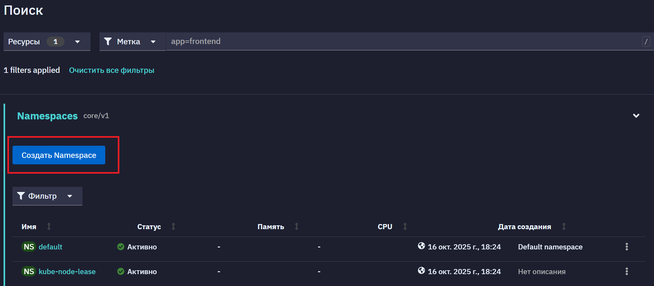This screenshot has height=286, width=654.
Task: Open the Namespaces section heading link
Action: pyautogui.click(x=47, y=116)
